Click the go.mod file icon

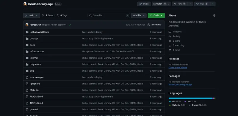click(x=27, y=110)
